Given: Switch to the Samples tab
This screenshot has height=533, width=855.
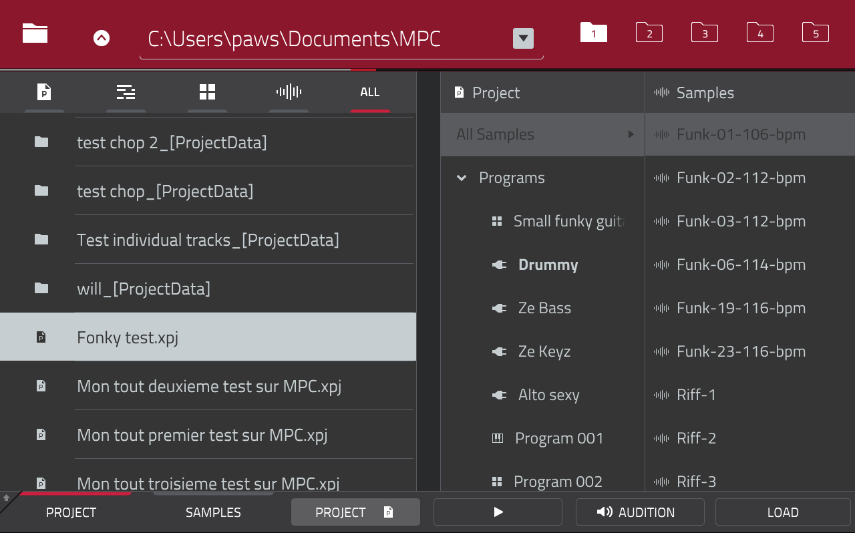Looking at the screenshot, I should [213, 512].
